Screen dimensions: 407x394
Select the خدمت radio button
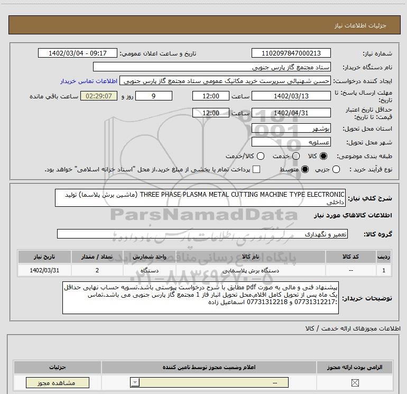tap(296, 156)
